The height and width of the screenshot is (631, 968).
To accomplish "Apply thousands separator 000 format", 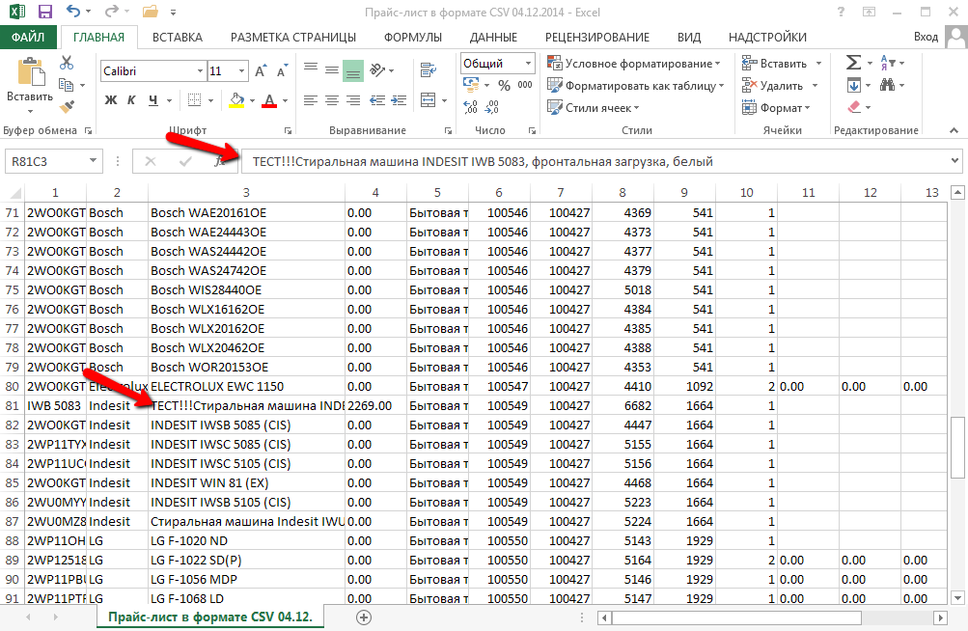I will click(525, 85).
